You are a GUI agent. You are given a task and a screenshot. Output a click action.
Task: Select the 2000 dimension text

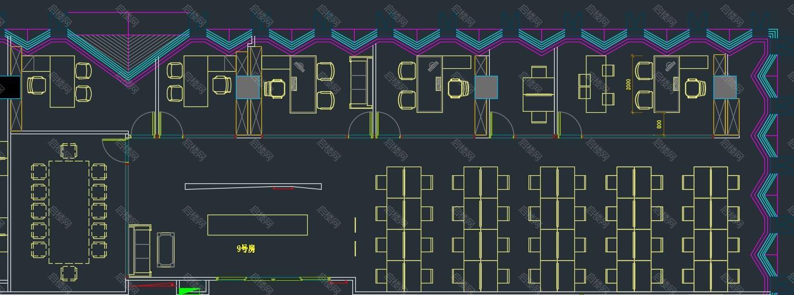point(629,84)
